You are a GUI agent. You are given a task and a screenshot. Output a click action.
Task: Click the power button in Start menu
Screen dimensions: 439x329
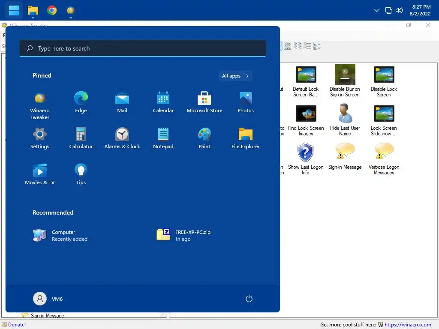pos(249,299)
